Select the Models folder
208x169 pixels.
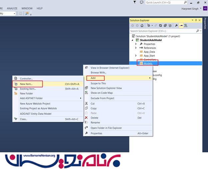(x=148, y=63)
